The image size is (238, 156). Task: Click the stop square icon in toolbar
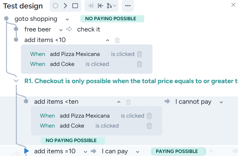coord(75,6)
